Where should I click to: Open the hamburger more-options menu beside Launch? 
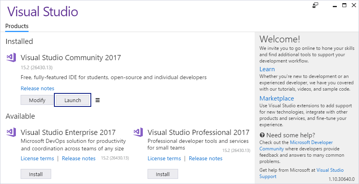98,100
